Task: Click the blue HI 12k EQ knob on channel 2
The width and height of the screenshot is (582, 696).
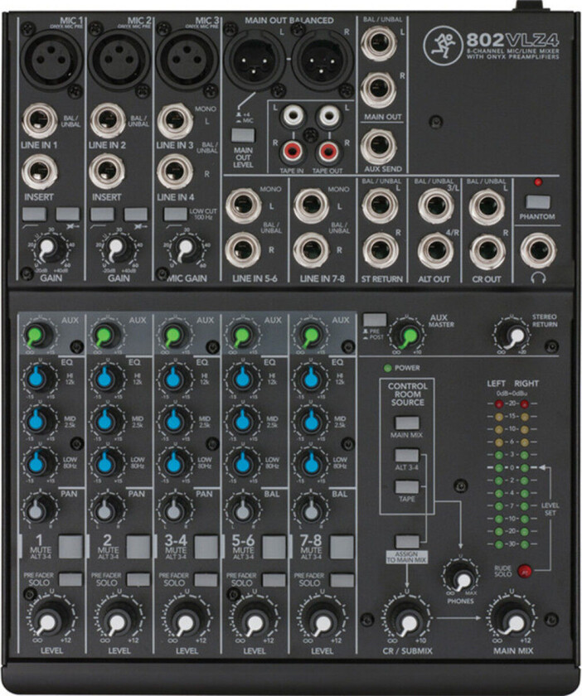Action: pos(106,379)
